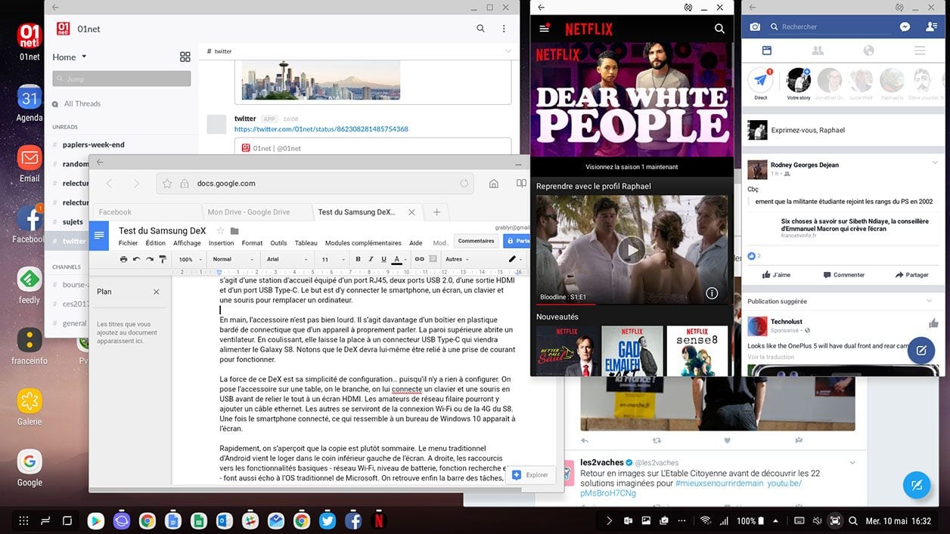Switch to the Mon Drive browser tab
The width and height of the screenshot is (950, 534).
point(256,212)
